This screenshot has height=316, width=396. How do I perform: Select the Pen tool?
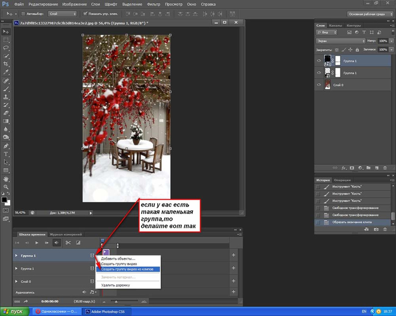[x=6, y=146]
